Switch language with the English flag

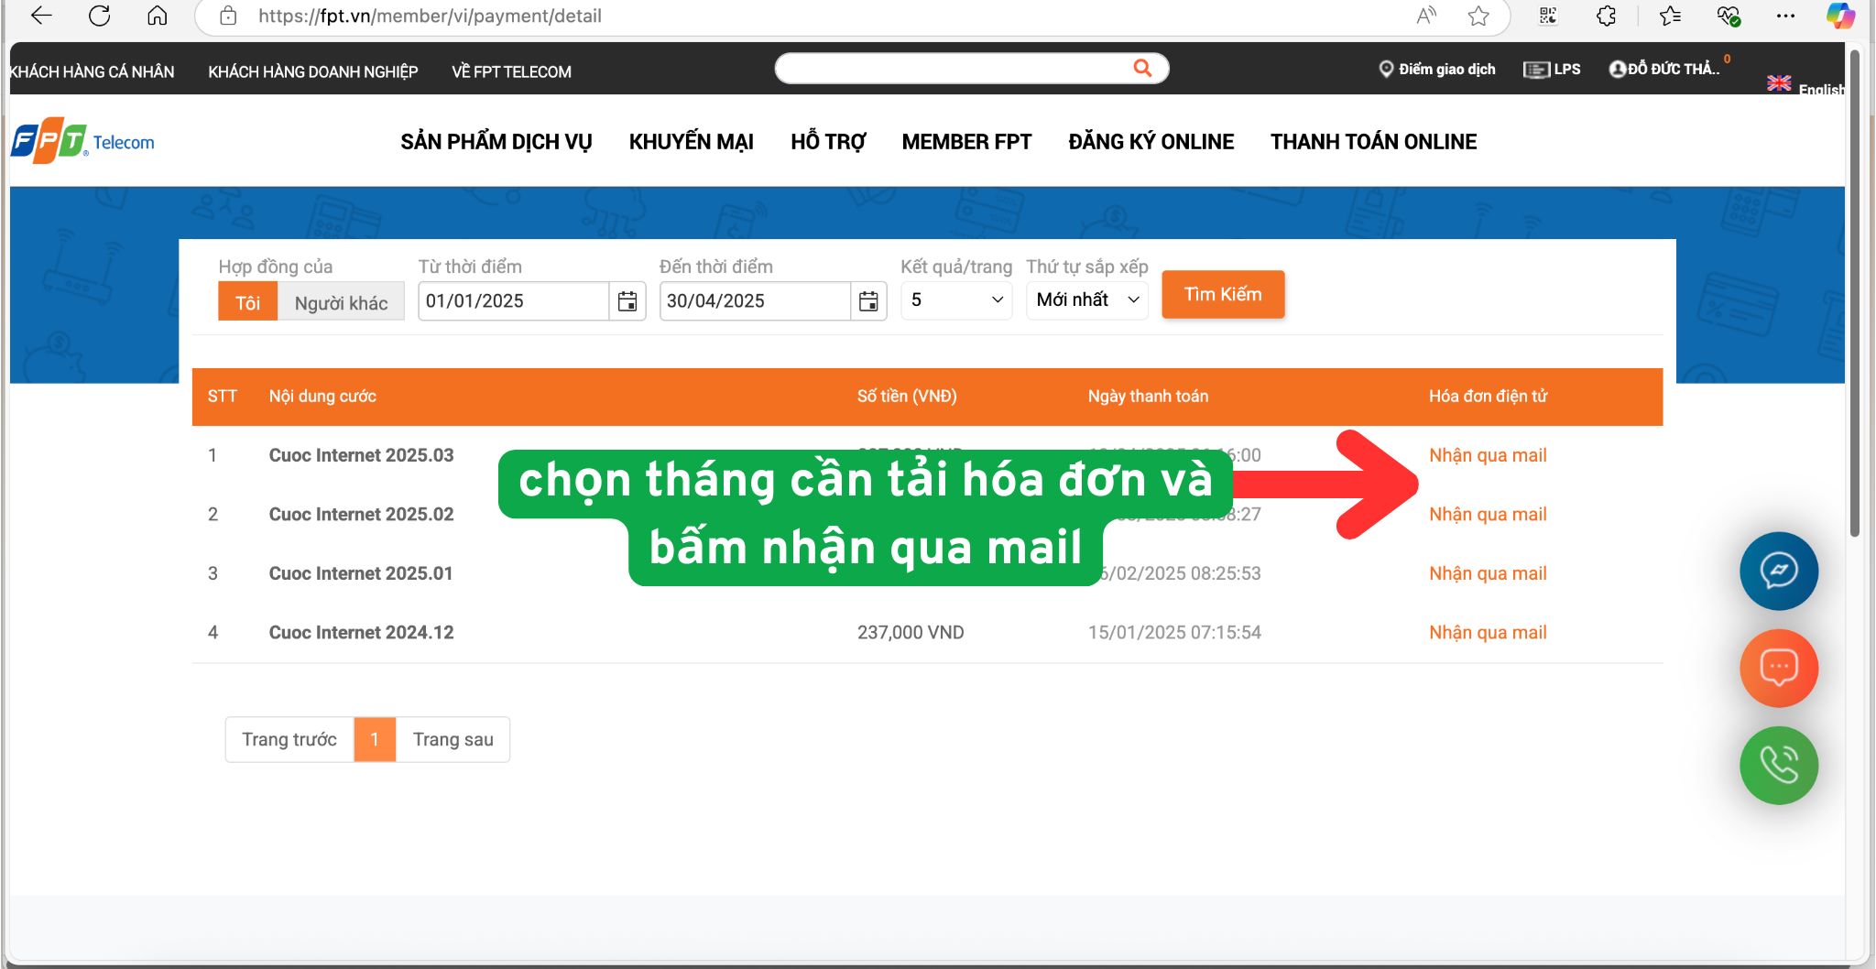tap(1779, 83)
